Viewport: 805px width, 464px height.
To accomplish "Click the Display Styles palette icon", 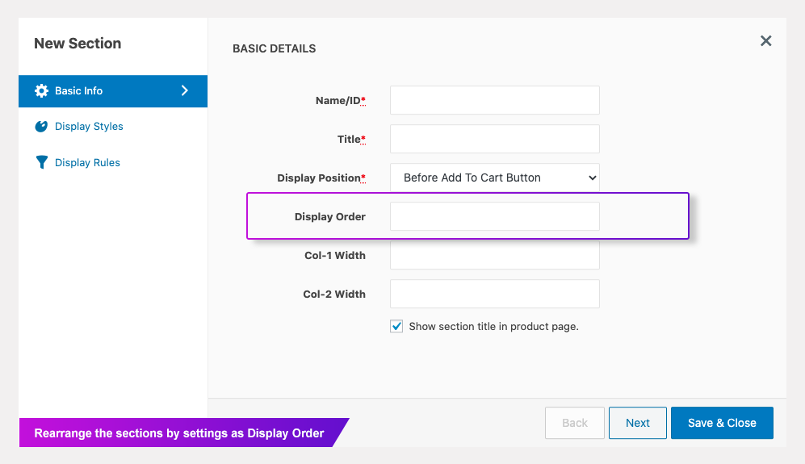I will point(41,126).
